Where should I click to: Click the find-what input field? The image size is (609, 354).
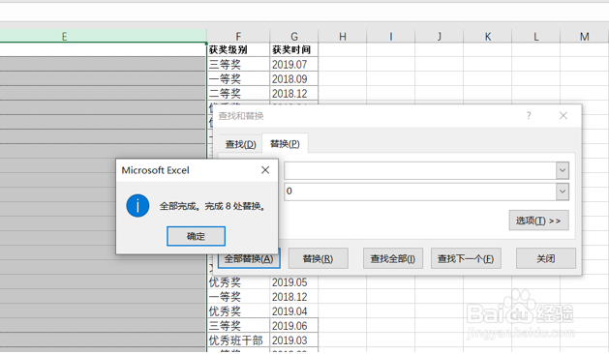click(420, 170)
